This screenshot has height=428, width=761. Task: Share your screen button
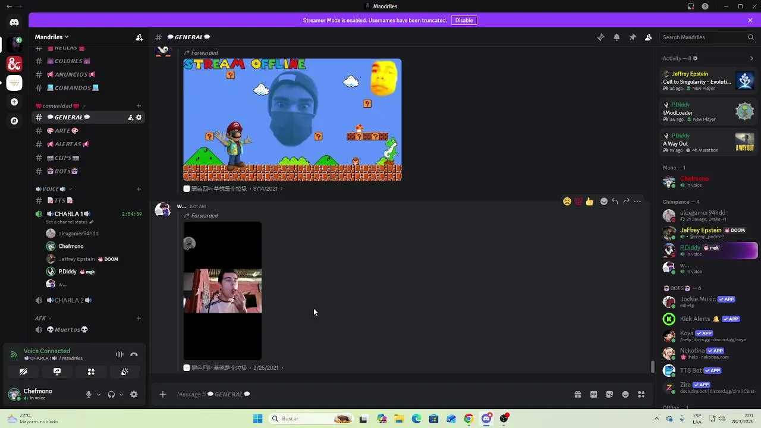[57, 372]
